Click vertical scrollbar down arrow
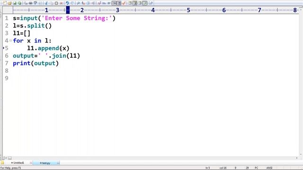 tap(301, 154)
